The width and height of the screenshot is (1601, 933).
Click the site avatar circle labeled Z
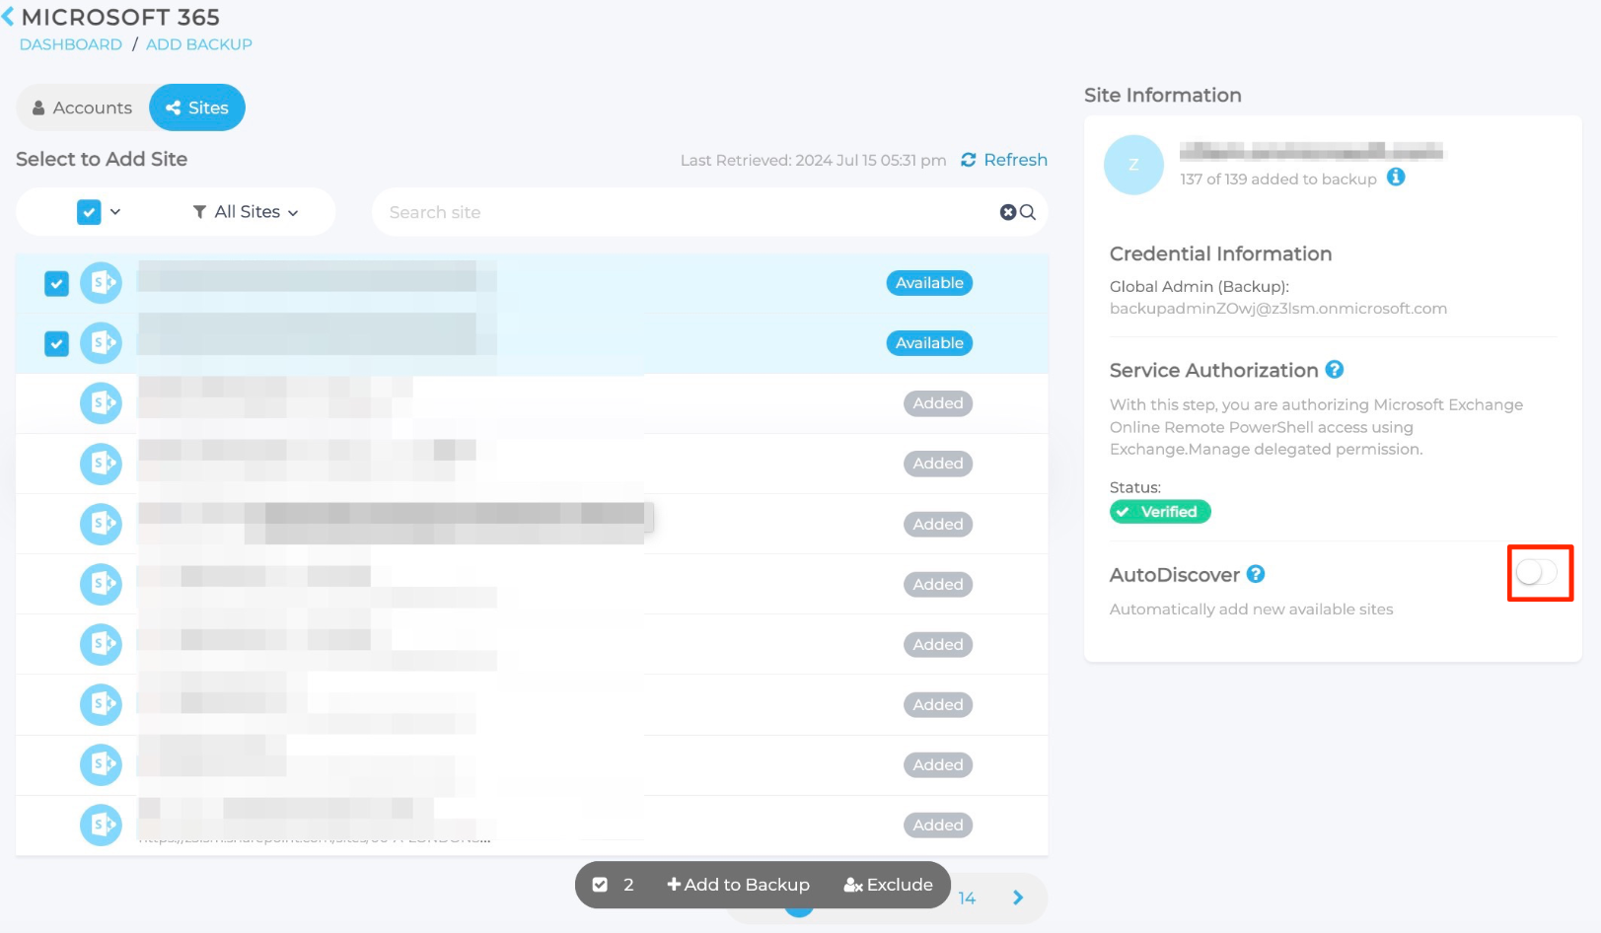point(1133,165)
